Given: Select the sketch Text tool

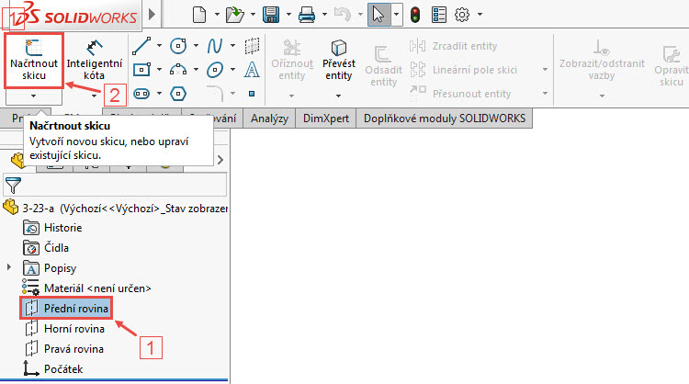Looking at the screenshot, I should coord(252,70).
